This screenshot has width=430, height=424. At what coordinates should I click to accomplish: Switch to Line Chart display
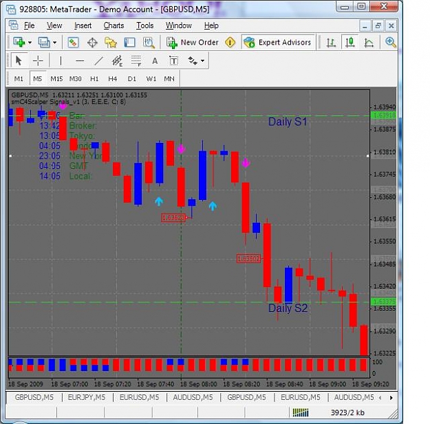point(369,43)
